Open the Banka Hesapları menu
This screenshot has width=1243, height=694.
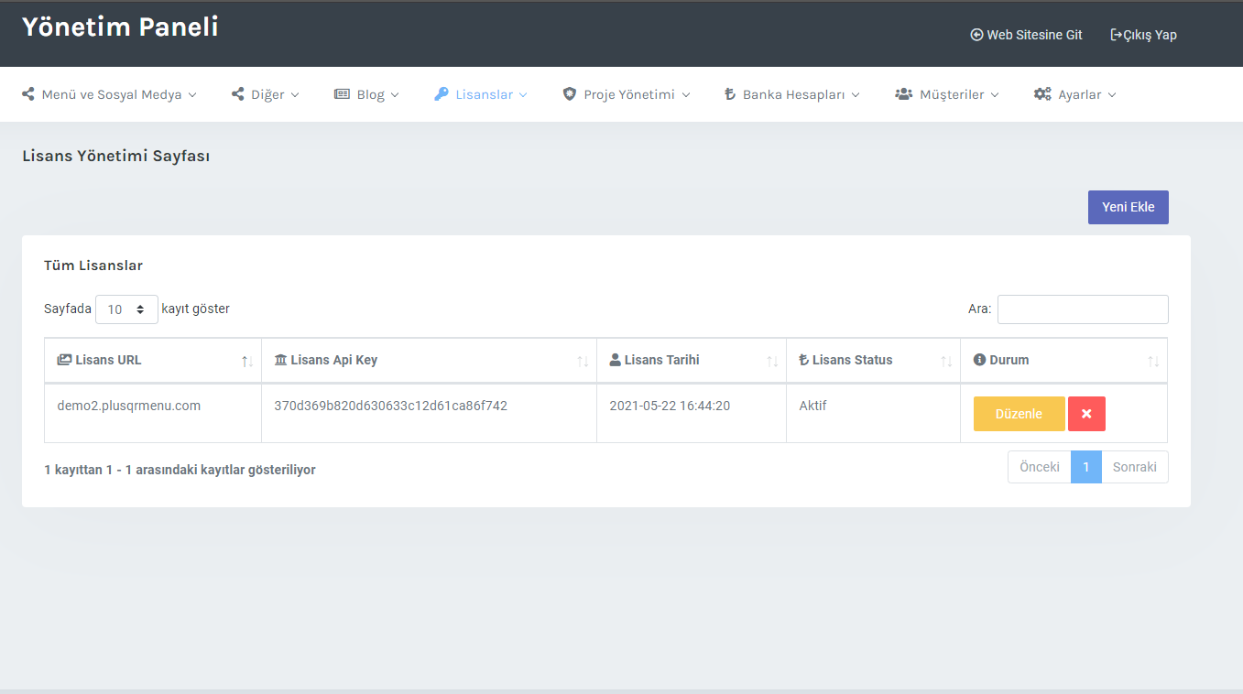(792, 94)
